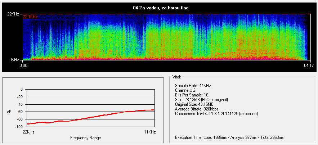This screenshot has width=318, height=145.
Task: Click the red 22.1KHz cutoff label
Action: click(30, 17)
